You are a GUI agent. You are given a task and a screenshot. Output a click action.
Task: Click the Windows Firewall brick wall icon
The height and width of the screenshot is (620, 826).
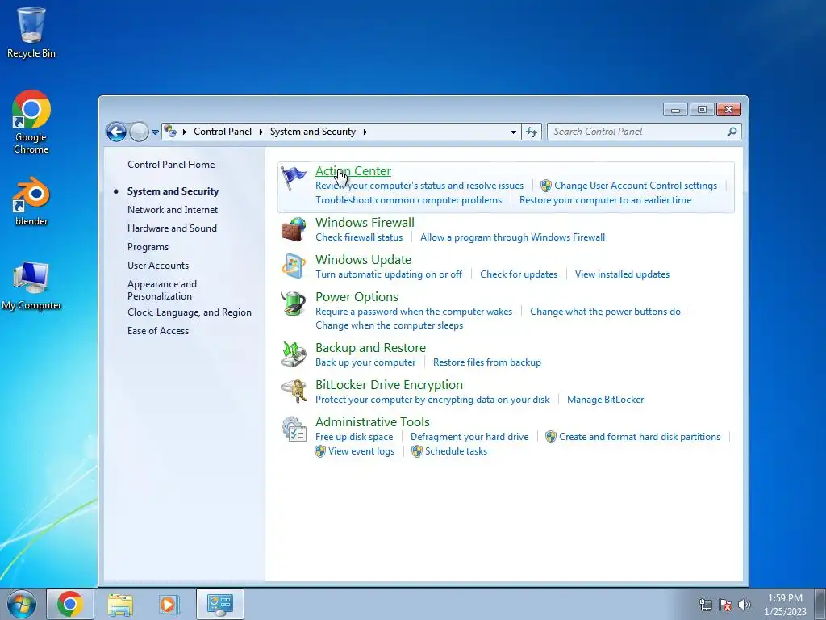pos(294,229)
